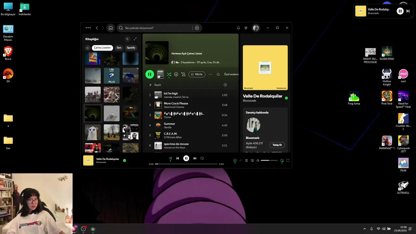Open the Friend Activity icon

(246, 28)
